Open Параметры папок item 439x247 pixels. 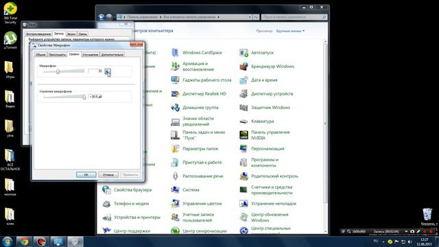pyautogui.click(x=195, y=149)
